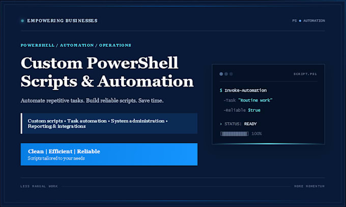Click the teal dot beside Empowering Businesses
346x207 pixels.
22,21
